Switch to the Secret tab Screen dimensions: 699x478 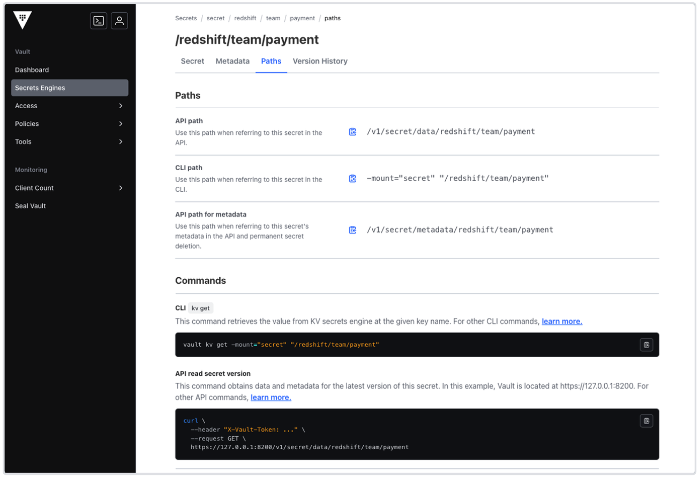[x=192, y=61]
